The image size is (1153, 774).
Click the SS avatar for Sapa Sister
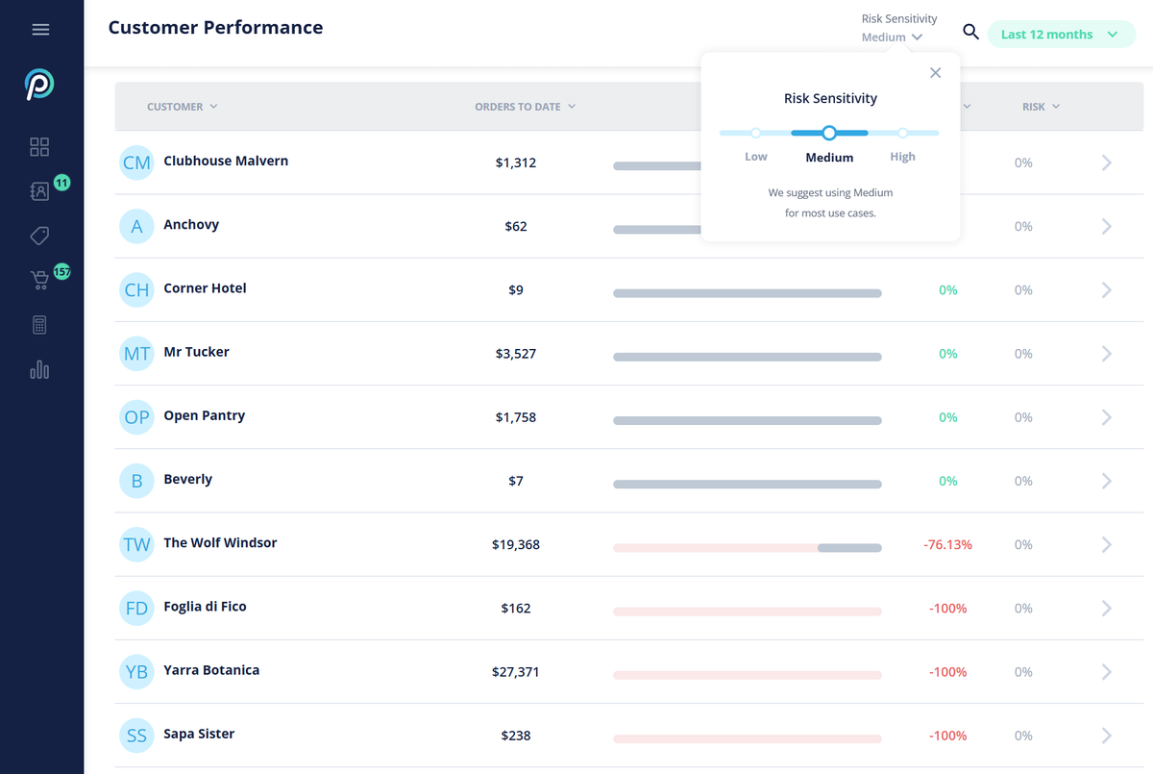136,736
